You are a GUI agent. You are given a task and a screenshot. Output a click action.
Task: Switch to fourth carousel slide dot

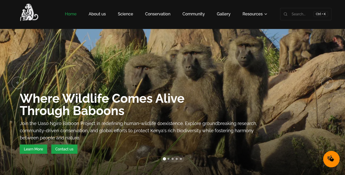pos(177,159)
